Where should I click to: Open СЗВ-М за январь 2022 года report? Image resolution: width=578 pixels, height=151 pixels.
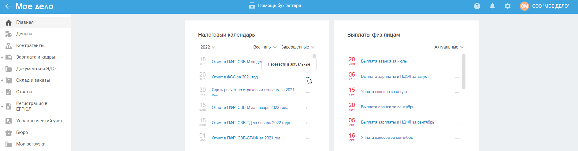250,107
